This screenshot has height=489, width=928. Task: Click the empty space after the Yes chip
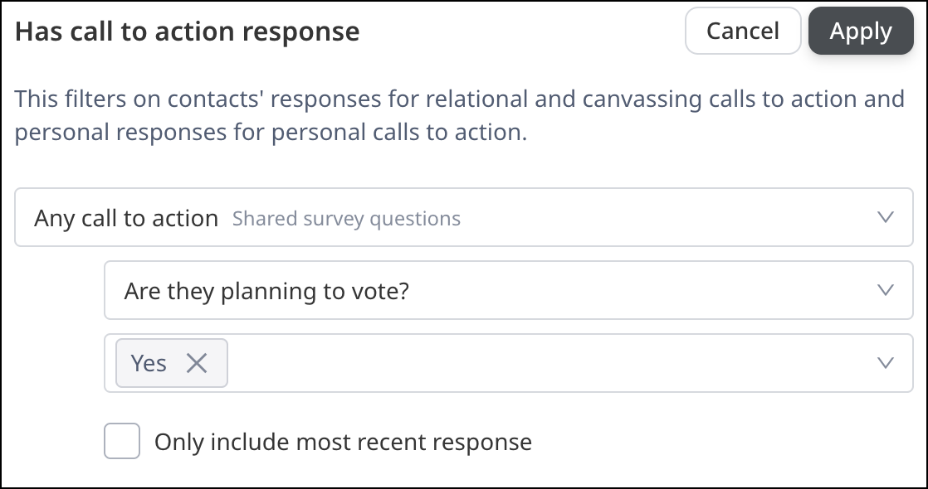pos(550,362)
